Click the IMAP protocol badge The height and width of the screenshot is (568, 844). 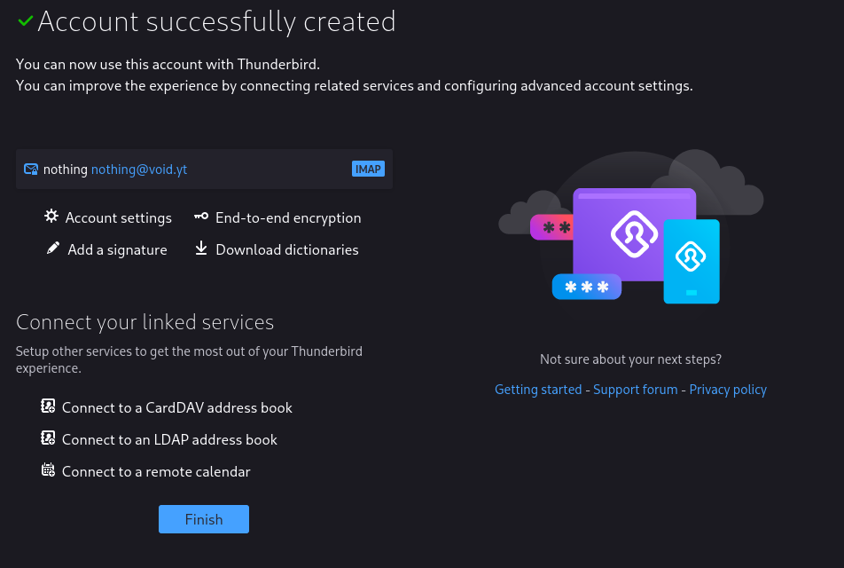(368, 169)
